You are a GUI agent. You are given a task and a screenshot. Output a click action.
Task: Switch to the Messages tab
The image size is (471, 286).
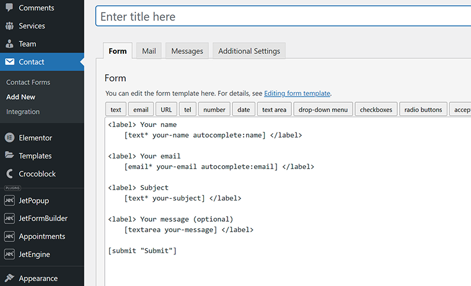point(187,51)
